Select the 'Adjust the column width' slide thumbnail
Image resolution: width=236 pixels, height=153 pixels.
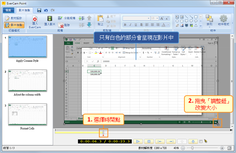(27, 81)
